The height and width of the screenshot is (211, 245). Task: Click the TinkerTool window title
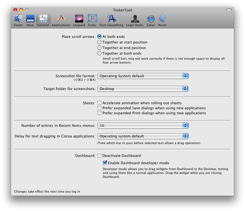click(122, 10)
